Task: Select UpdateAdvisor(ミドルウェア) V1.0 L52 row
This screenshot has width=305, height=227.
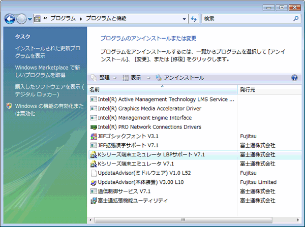Action: coord(195,173)
